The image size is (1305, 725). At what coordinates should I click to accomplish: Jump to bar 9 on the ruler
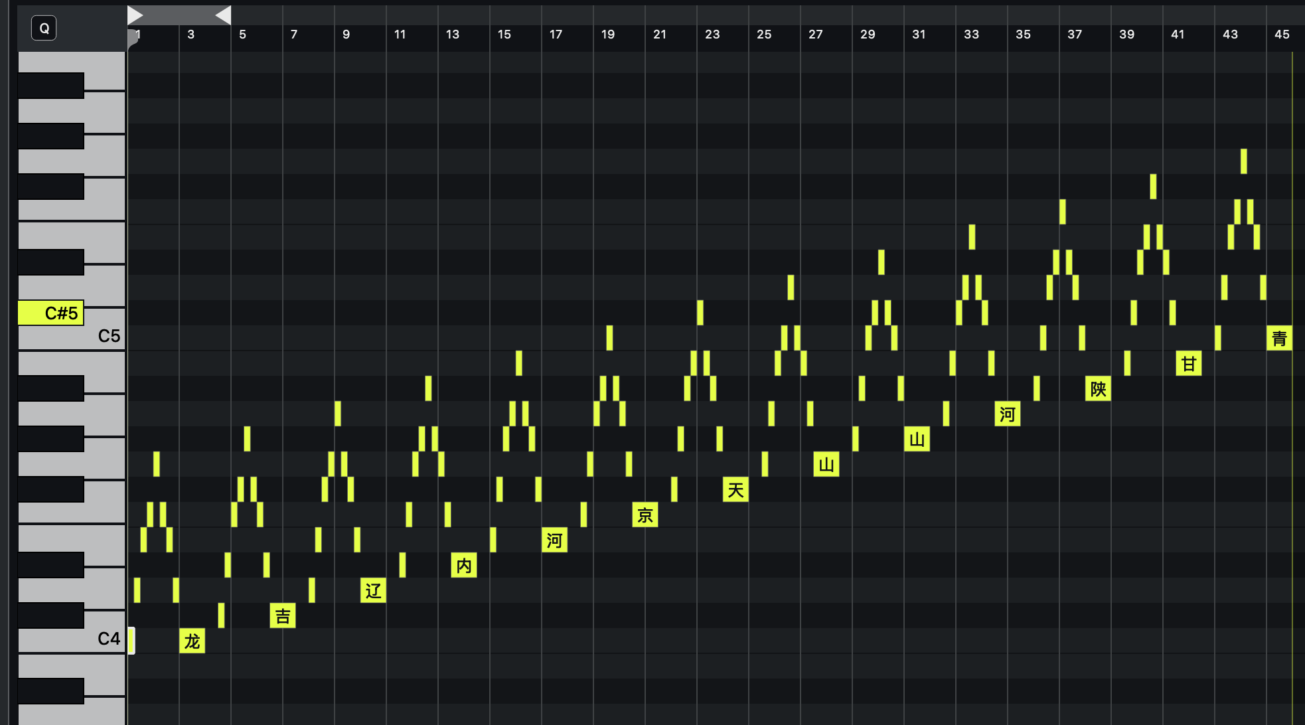pyautogui.click(x=345, y=35)
